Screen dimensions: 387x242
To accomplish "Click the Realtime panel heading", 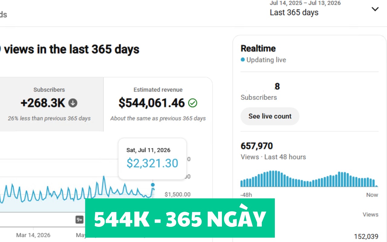I will point(258,48).
